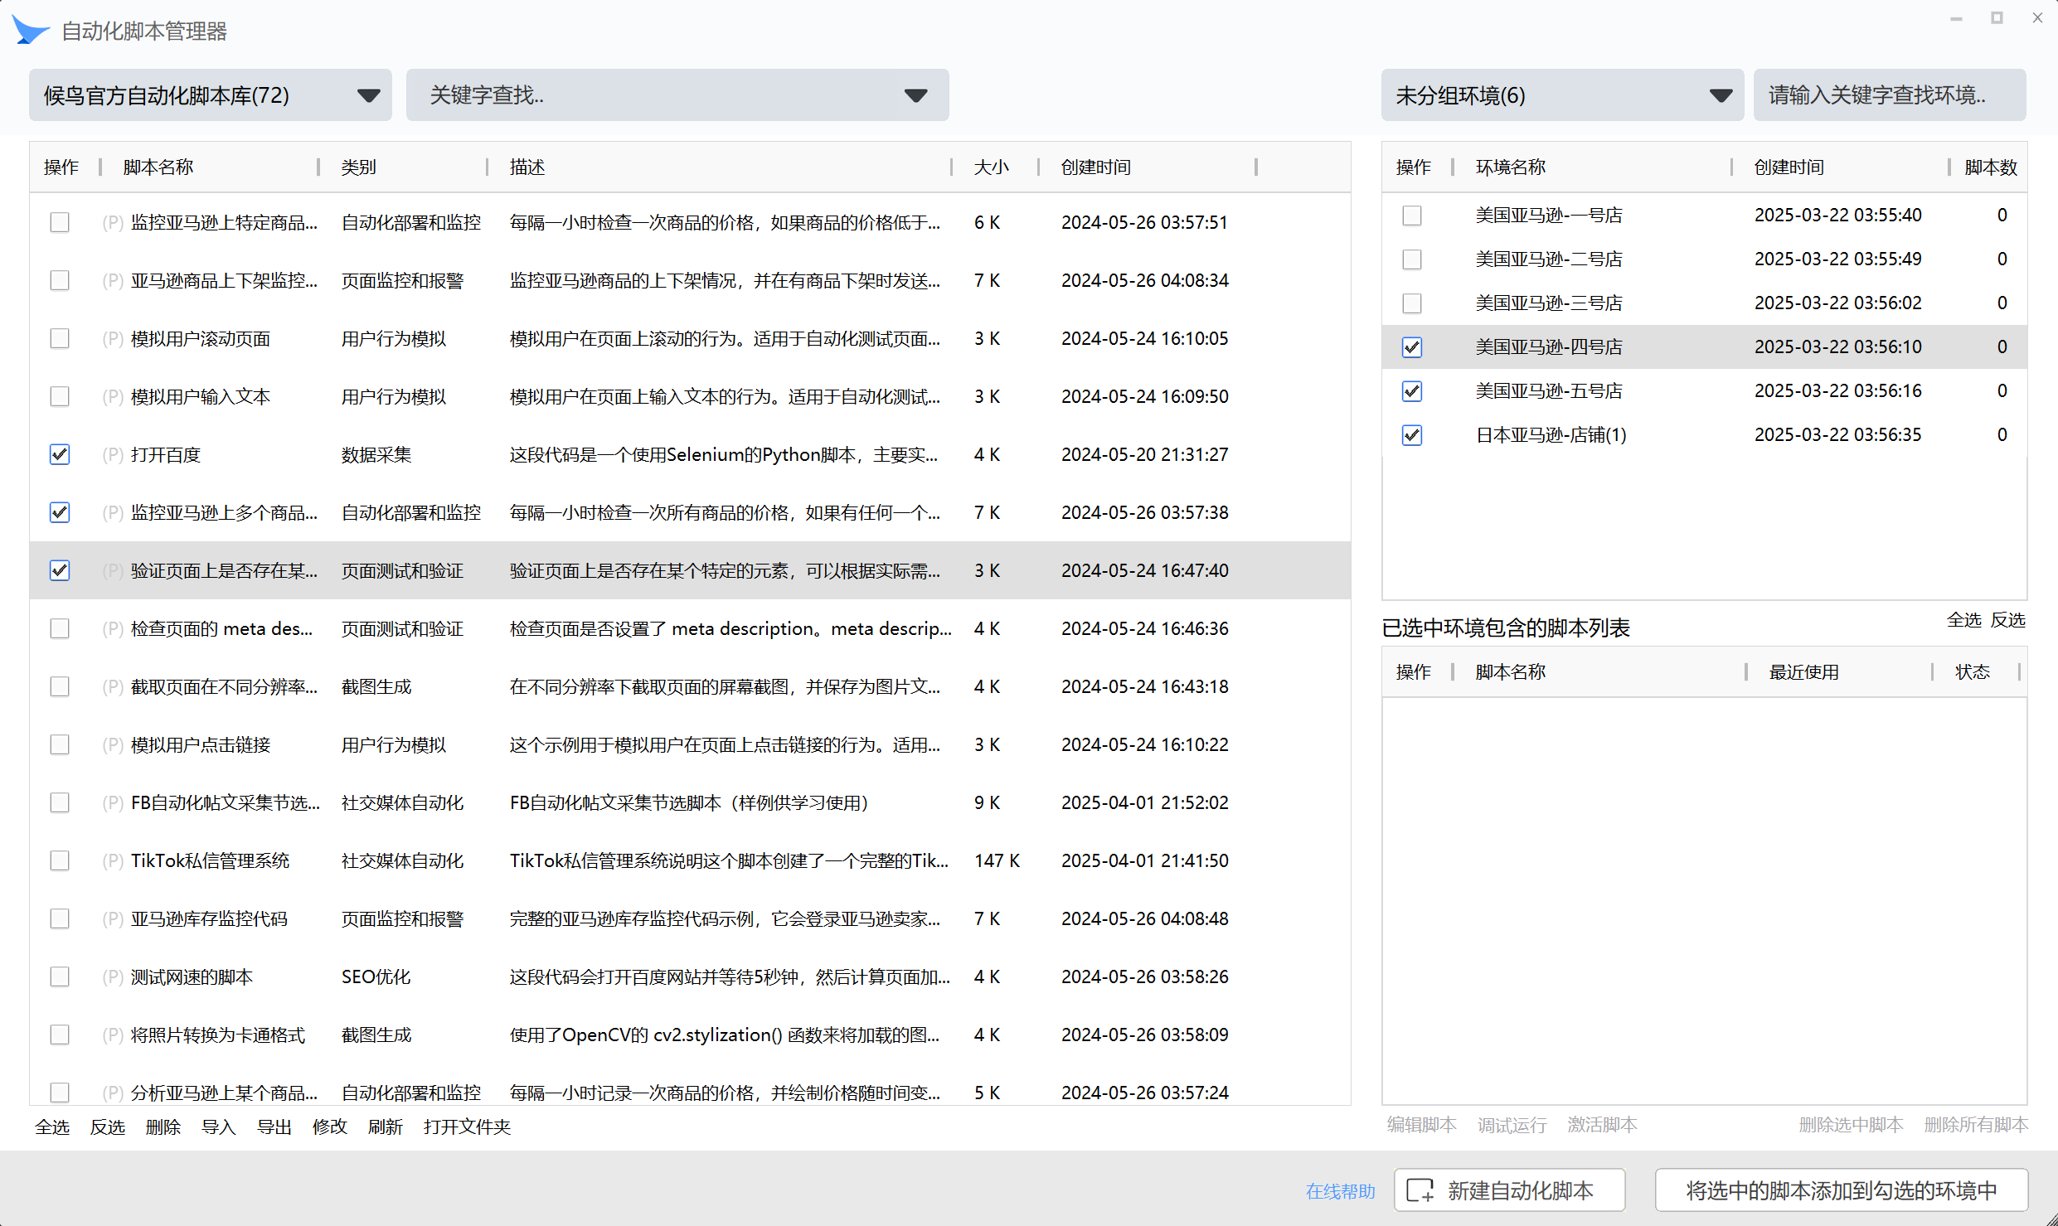Click 将选中的脚本添加到勾选的环境中 button
This screenshot has width=2058, height=1226.
[1841, 1190]
